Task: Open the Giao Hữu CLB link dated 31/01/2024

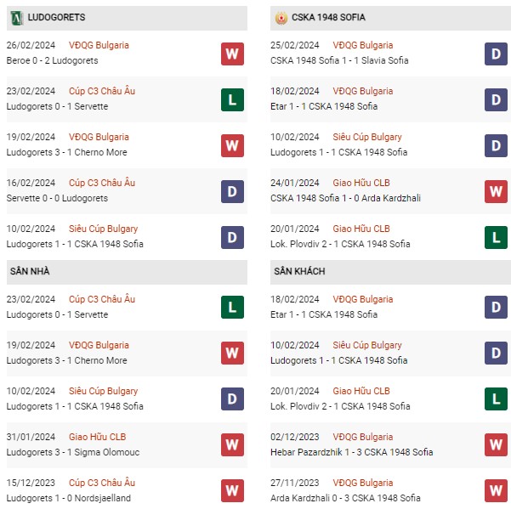Action: point(97,437)
